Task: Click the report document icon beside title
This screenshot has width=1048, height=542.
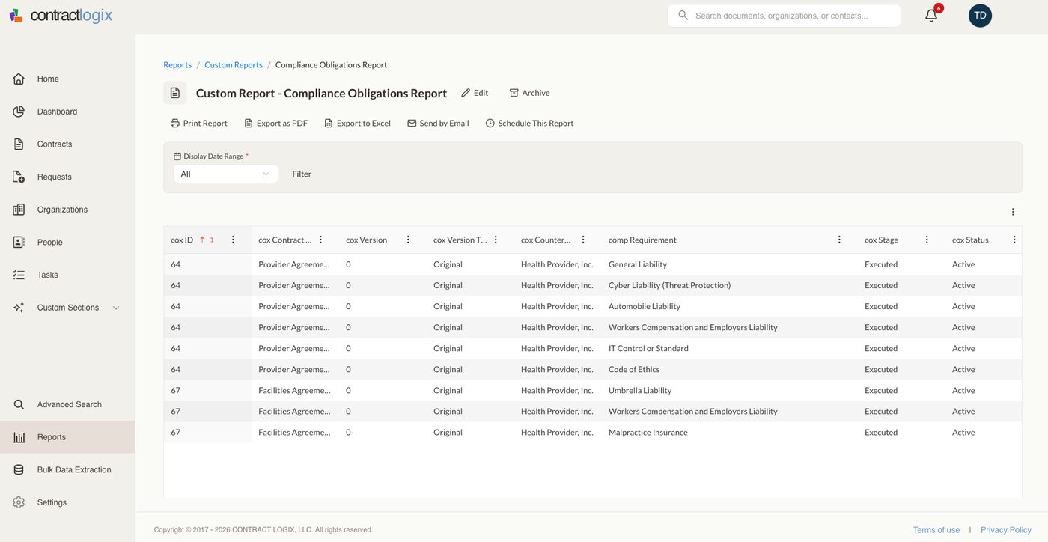Action: point(175,93)
